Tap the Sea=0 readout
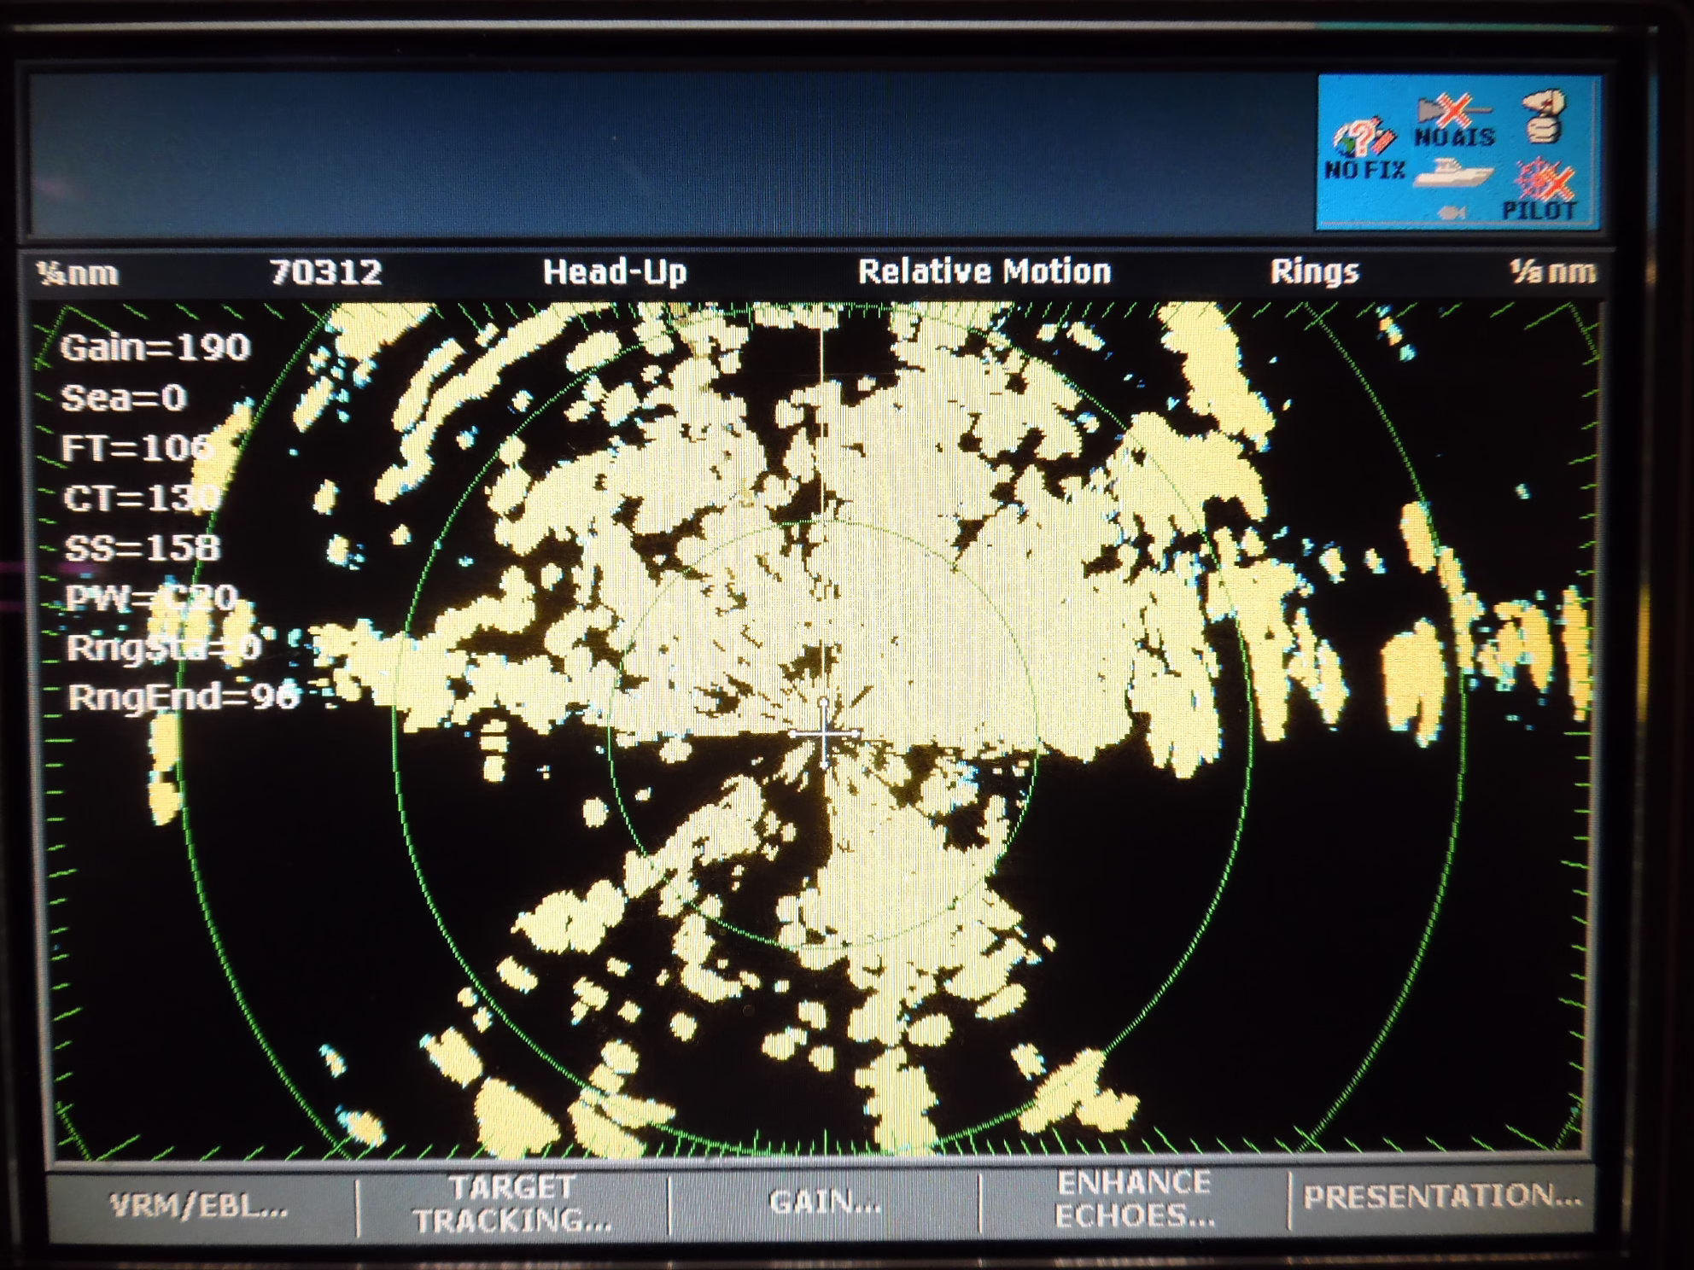1694x1270 pixels. pyautogui.click(x=124, y=398)
